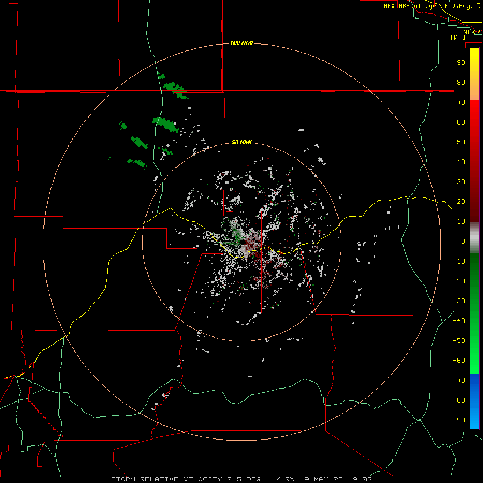Click the positive 90 knot scale value
This screenshot has height=483, width=483.
(461, 63)
